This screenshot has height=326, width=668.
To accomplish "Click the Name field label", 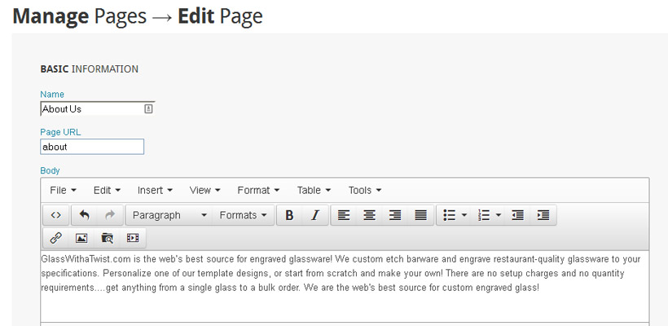I will click(x=52, y=95).
